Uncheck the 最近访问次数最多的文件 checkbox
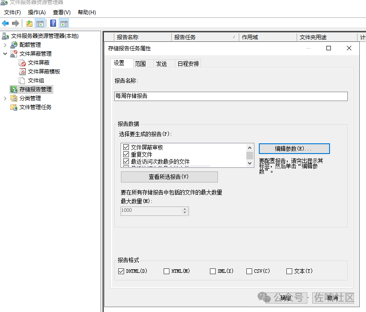Screen dimensions: 366x312 pos(126,162)
